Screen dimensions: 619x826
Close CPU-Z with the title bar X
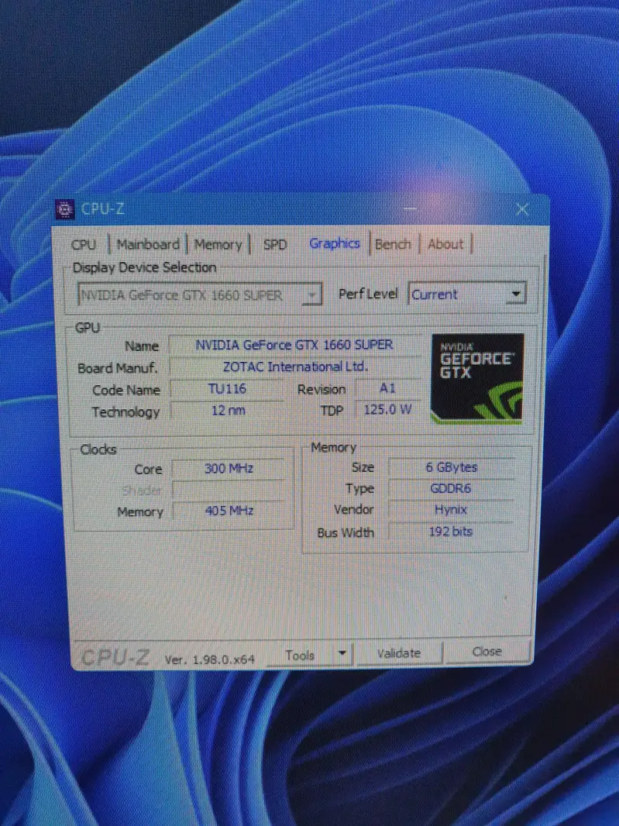[x=521, y=209]
